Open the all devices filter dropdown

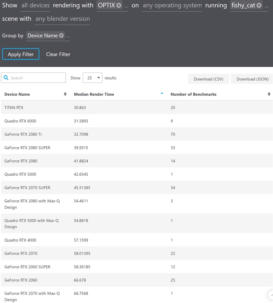tap(36, 5)
